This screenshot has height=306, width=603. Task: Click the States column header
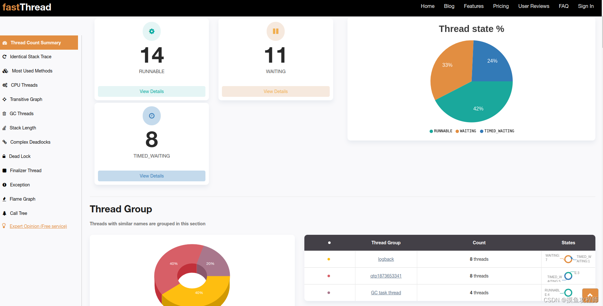pos(568,243)
